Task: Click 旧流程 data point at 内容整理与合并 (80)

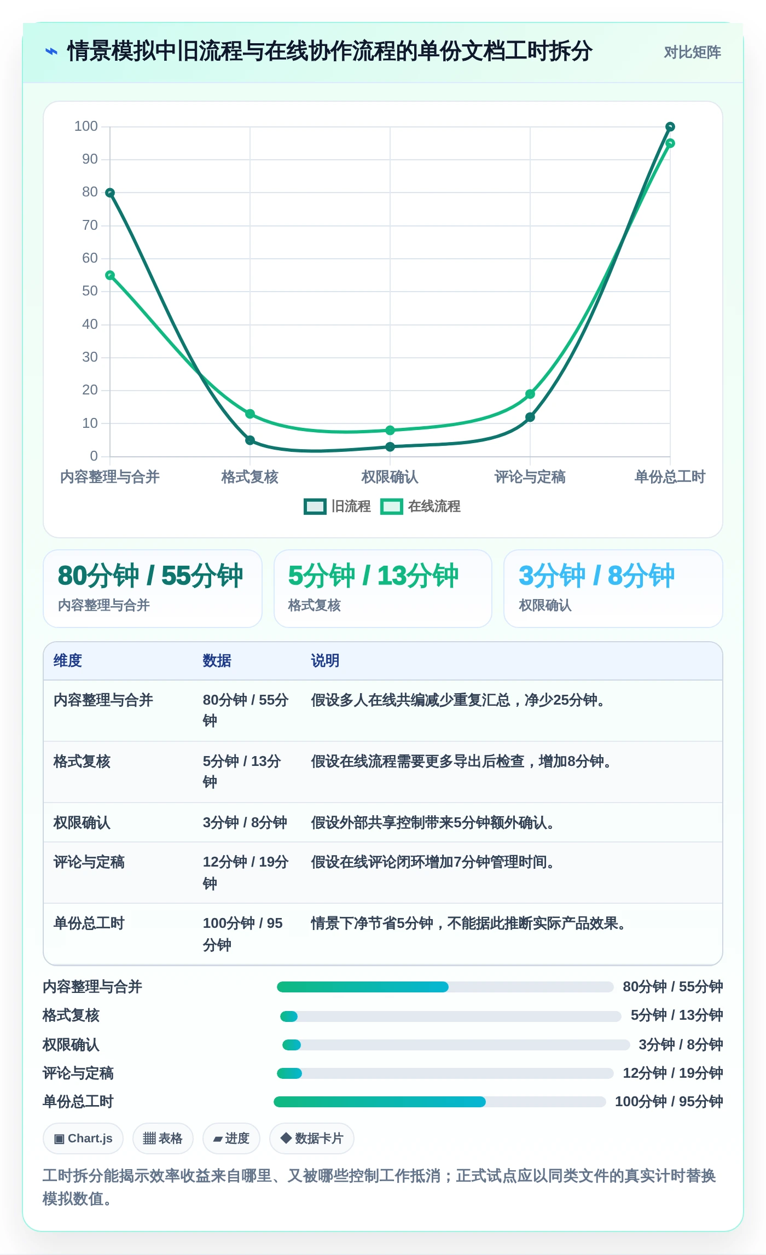Action: tap(110, 193)
